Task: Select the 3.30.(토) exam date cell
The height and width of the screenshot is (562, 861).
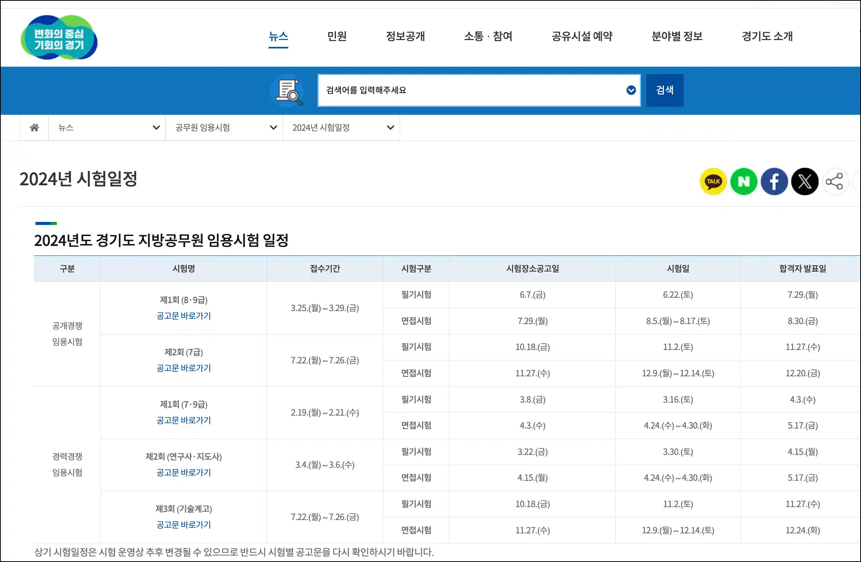Action: click(x=678, y=452)
